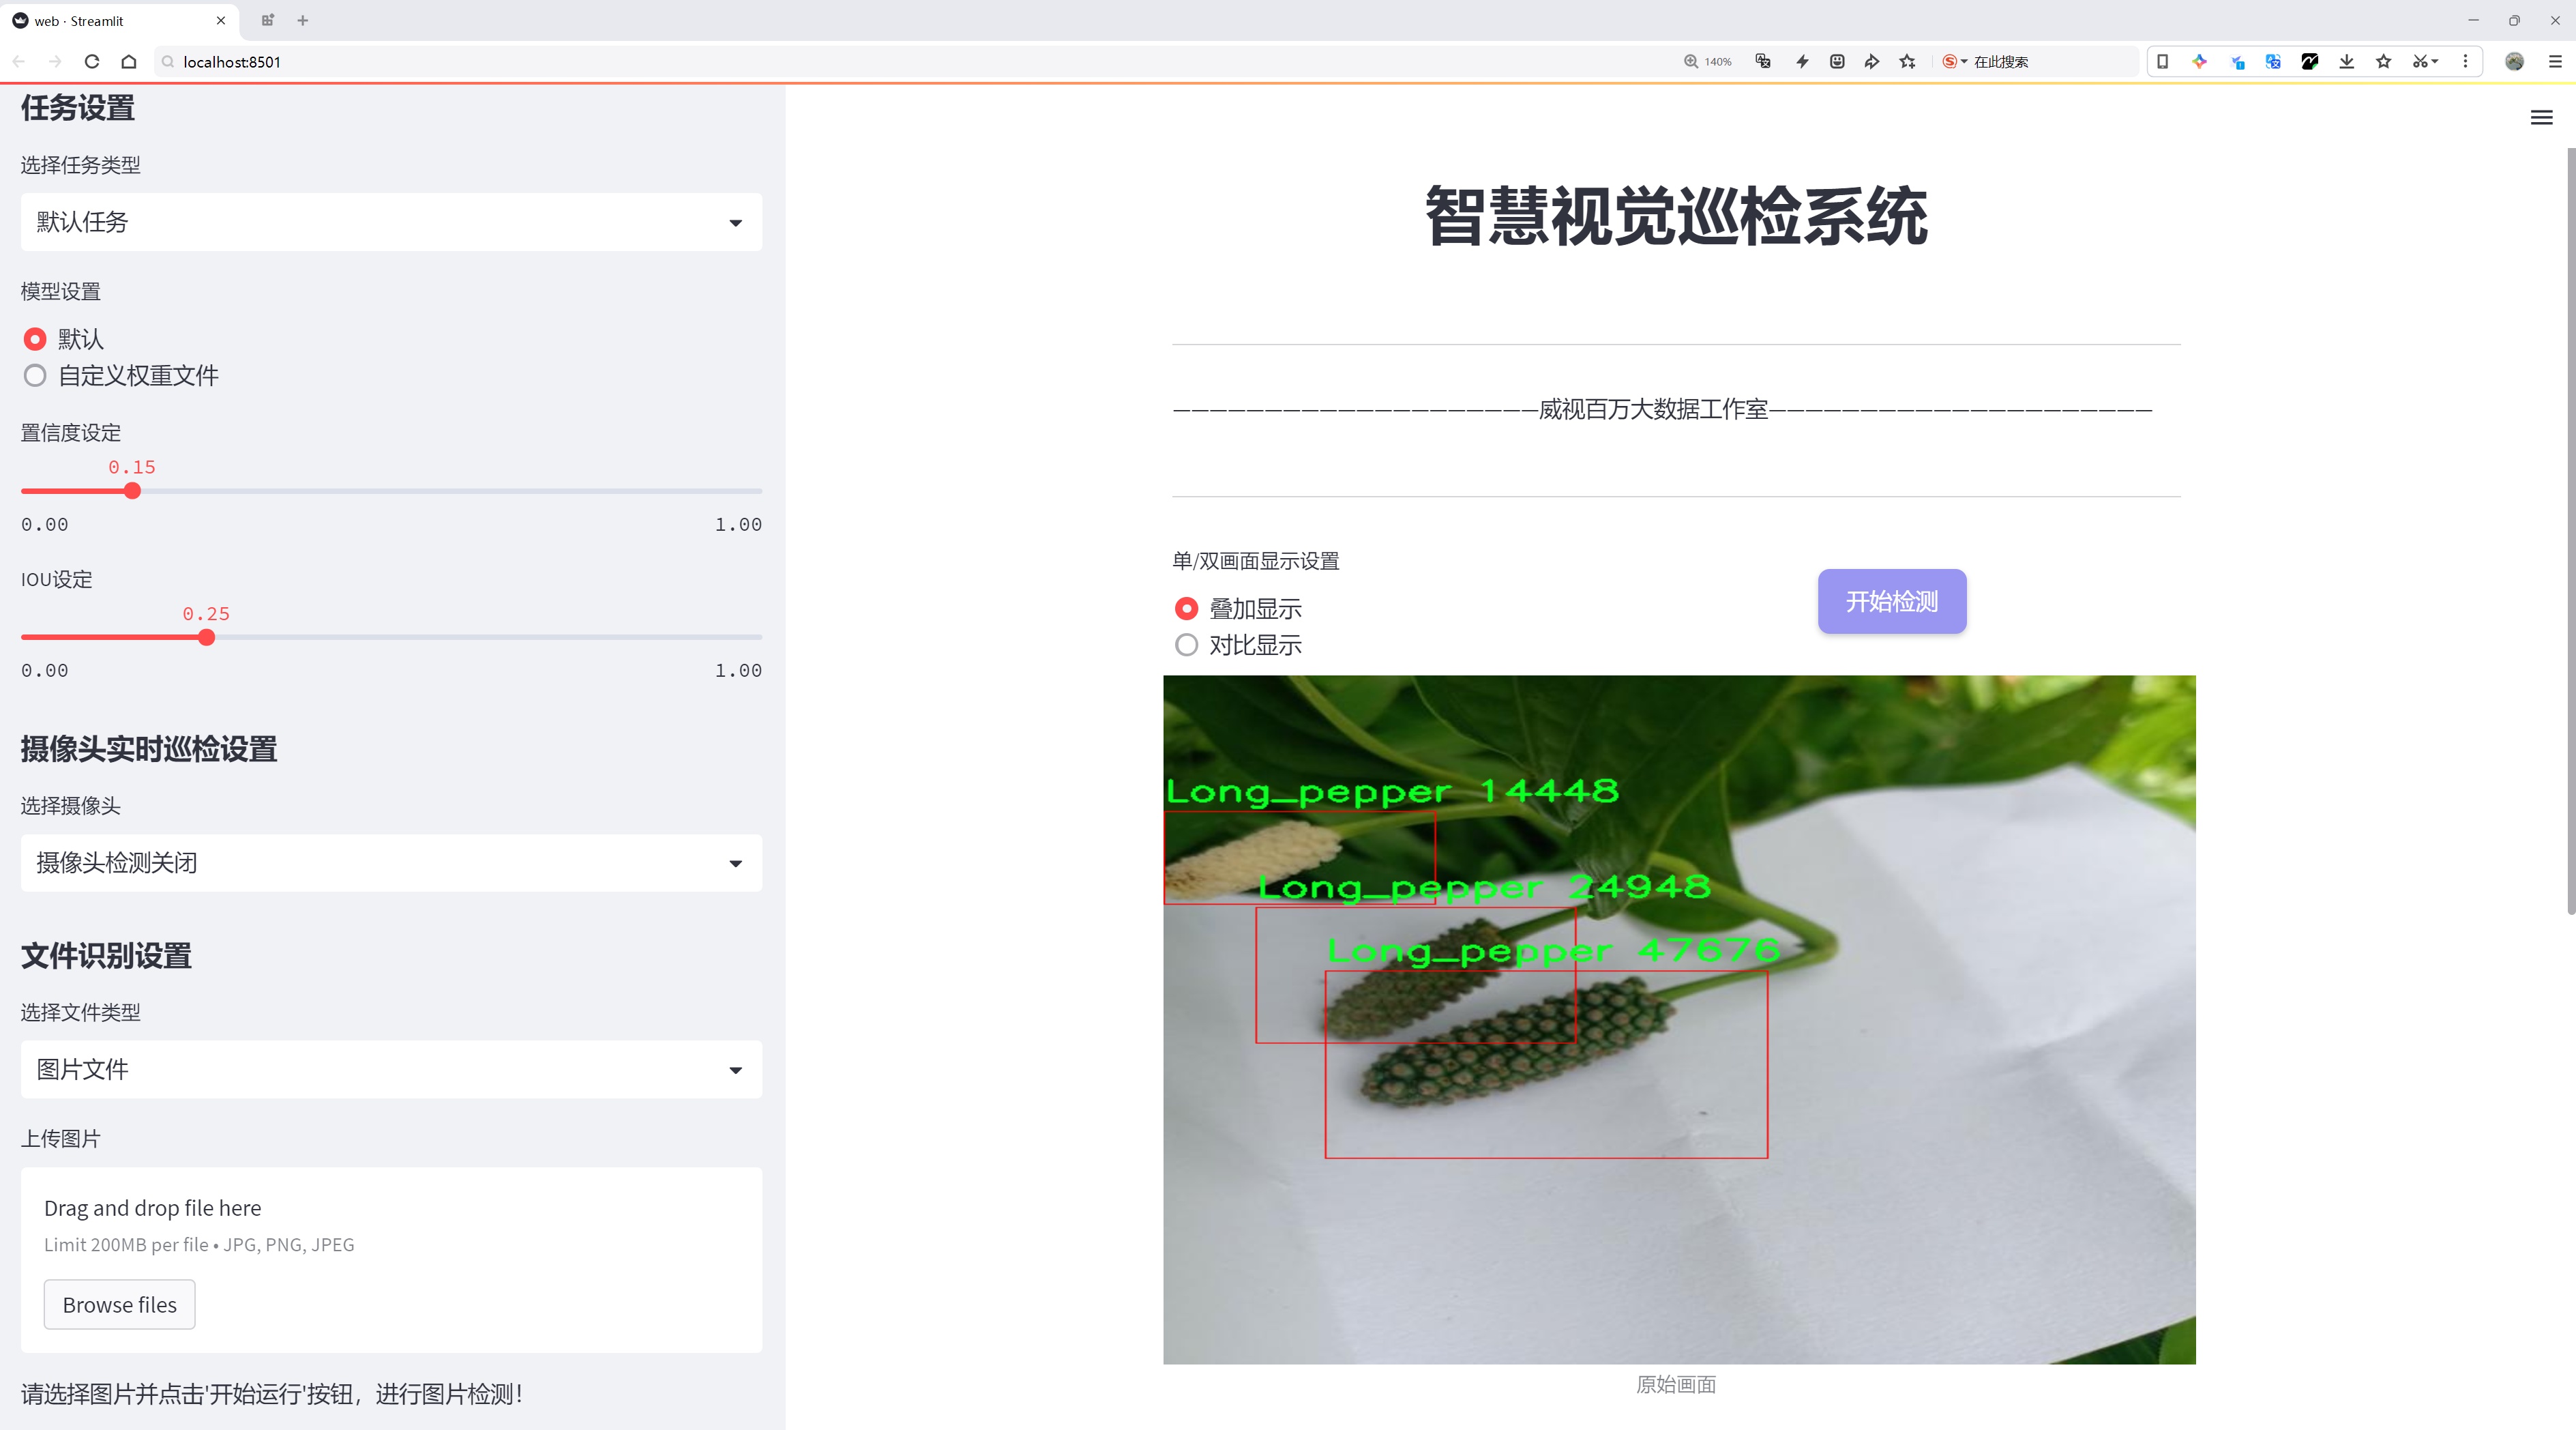This screenshot has width=2576, height=1430.
Task: Go to the browser home page icon
Action: pos(129,61)
